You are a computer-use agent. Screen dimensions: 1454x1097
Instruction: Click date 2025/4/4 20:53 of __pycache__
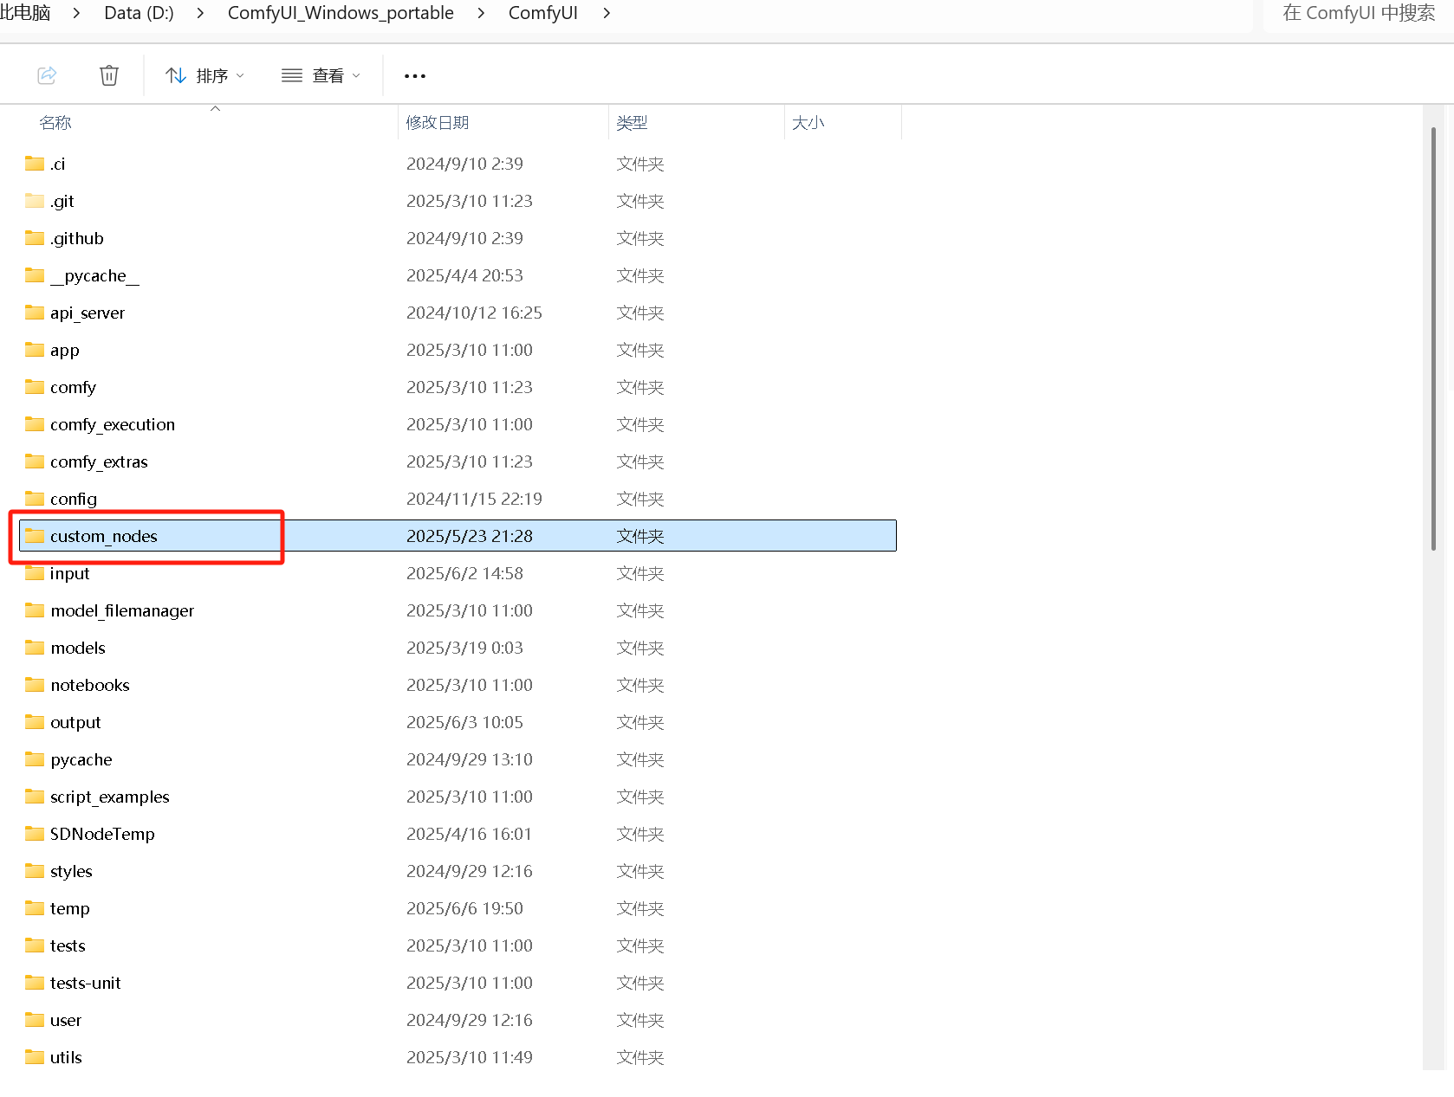(464, 275)
